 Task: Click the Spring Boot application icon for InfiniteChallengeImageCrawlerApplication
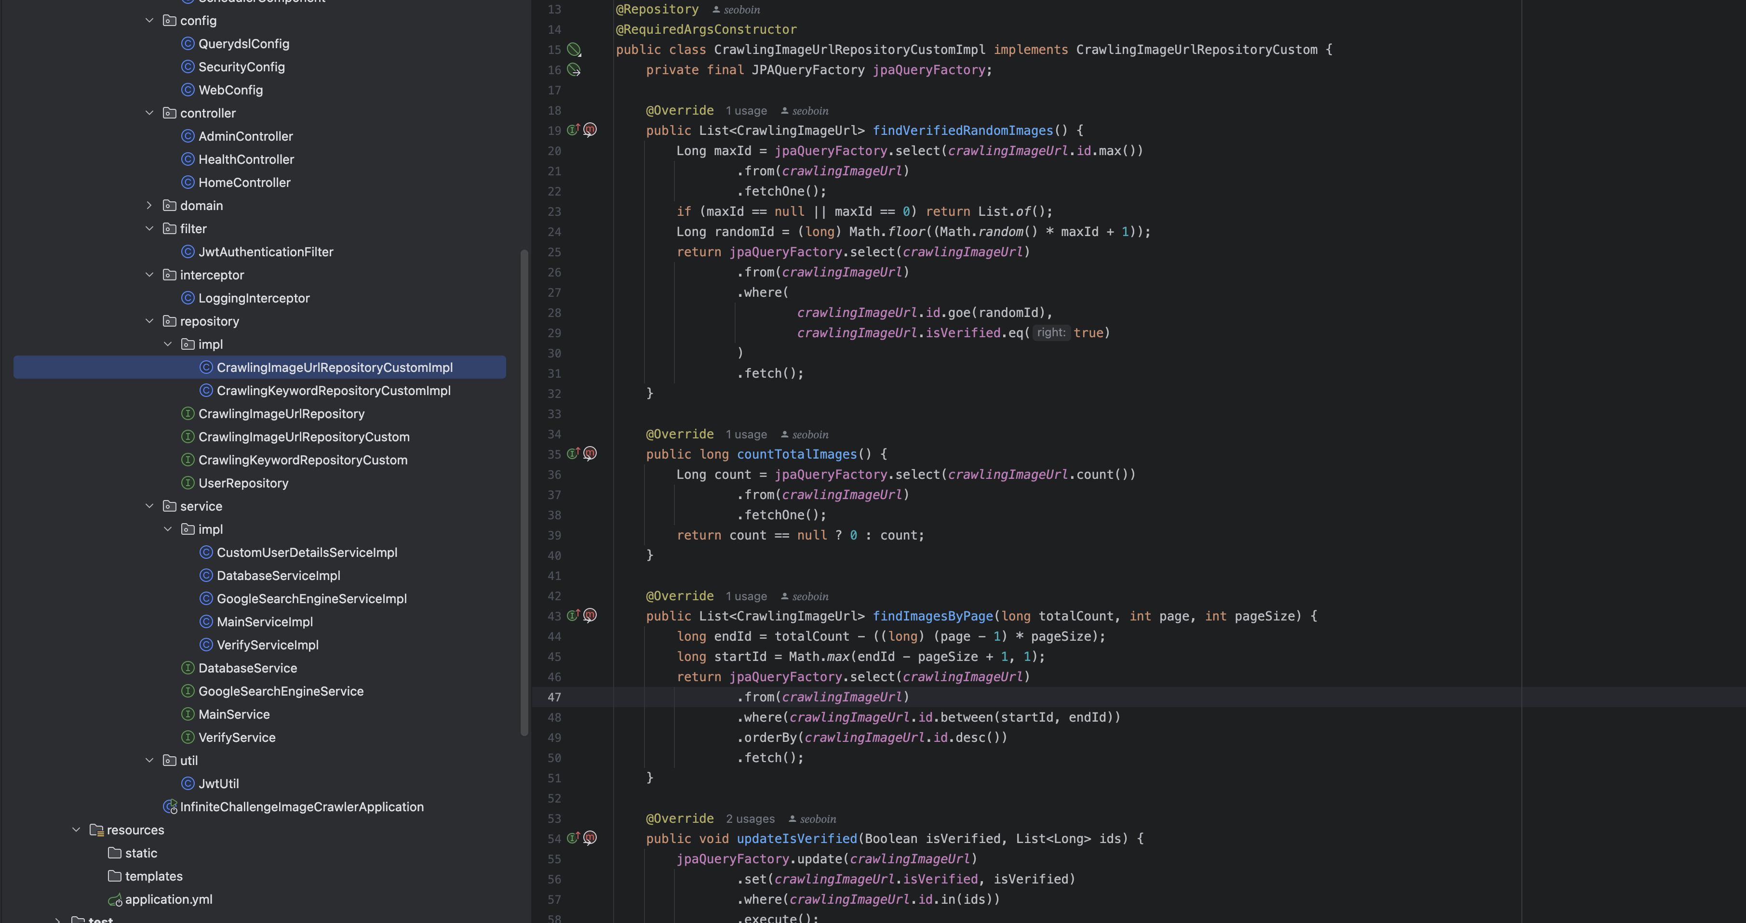pos(170,806)
